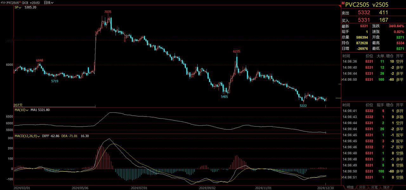Click the 总量 value 586394
This screenshot has height=190, width=406.
click(362, 37)
